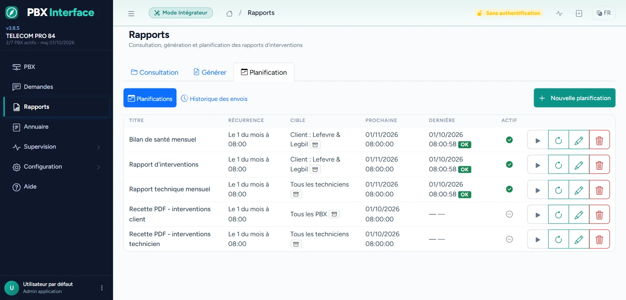
Task: Go to home via breadcrumb house icon
Action: [229, 13]
